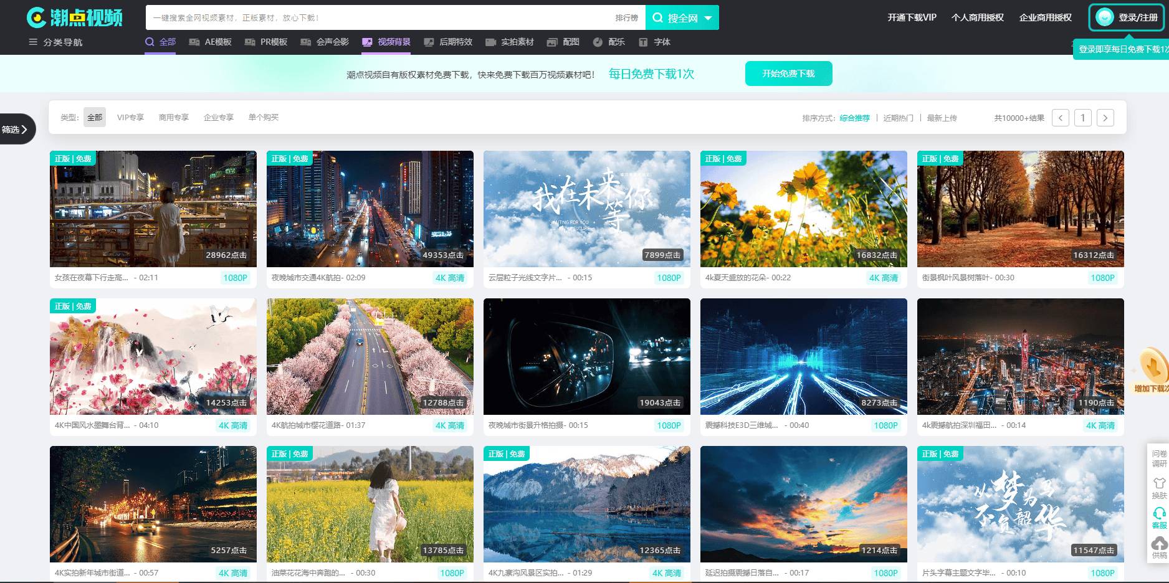
Task: Open the 开通下载VIP link
Action: click(912, 17)
